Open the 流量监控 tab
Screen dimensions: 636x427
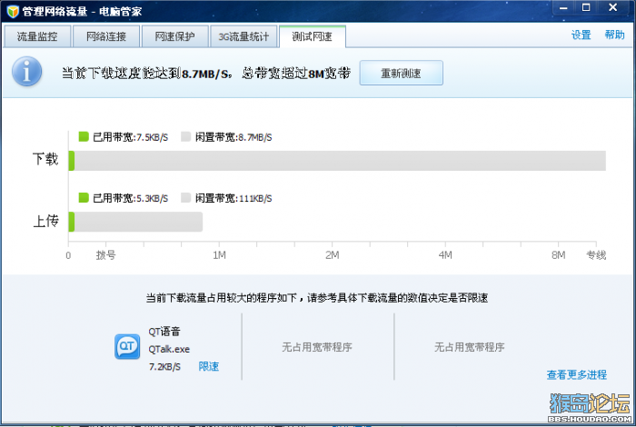pyautogui.click(x=37, y=36)
